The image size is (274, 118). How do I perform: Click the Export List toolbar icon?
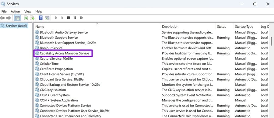[32, 18]
